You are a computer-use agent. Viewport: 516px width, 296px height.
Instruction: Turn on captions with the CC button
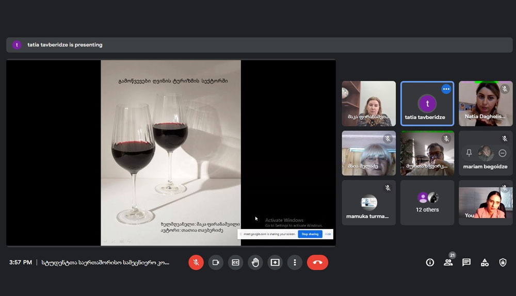235,262
